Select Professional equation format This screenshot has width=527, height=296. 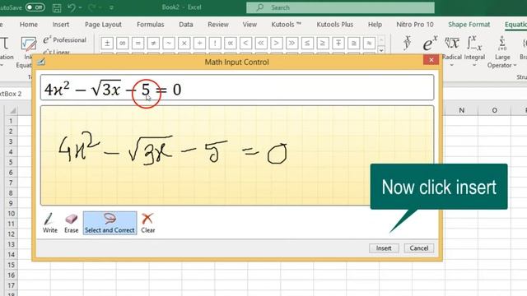(x=64, y=40)
